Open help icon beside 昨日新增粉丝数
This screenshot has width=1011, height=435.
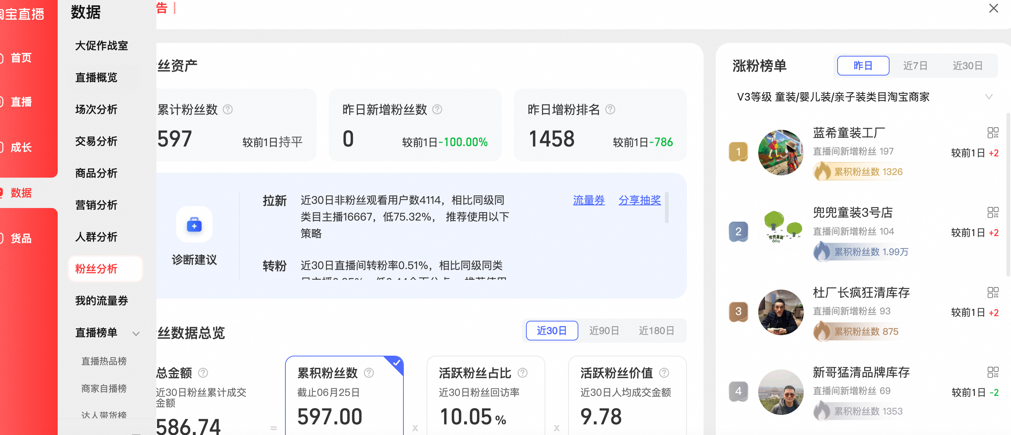pos(437,110)
